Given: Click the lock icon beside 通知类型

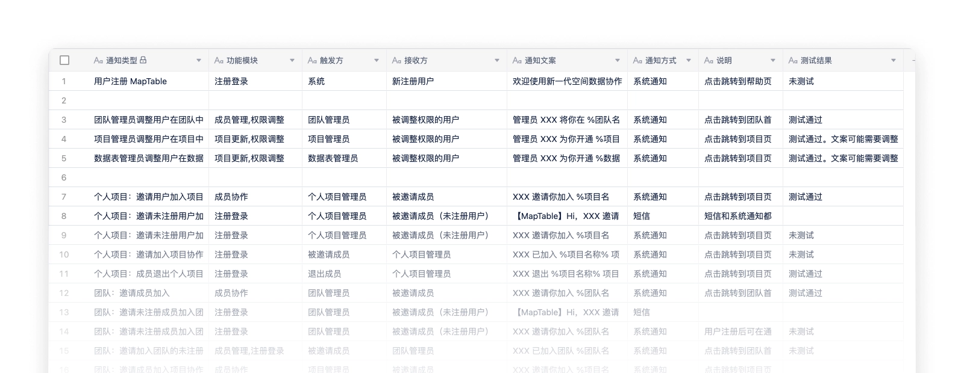Looking at the screenshot, I should coord(143,60).
